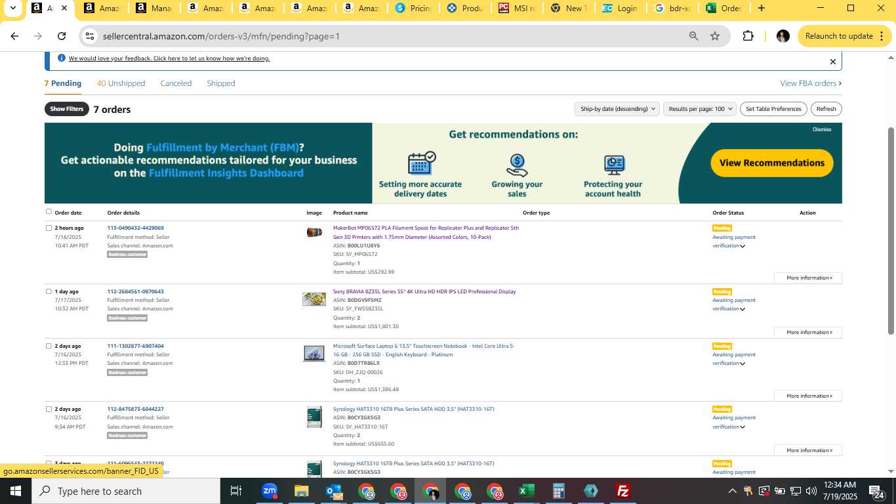Open Excel from the taskbar
The height and width of the screenshot is (504, 896).
pos(526,491)
